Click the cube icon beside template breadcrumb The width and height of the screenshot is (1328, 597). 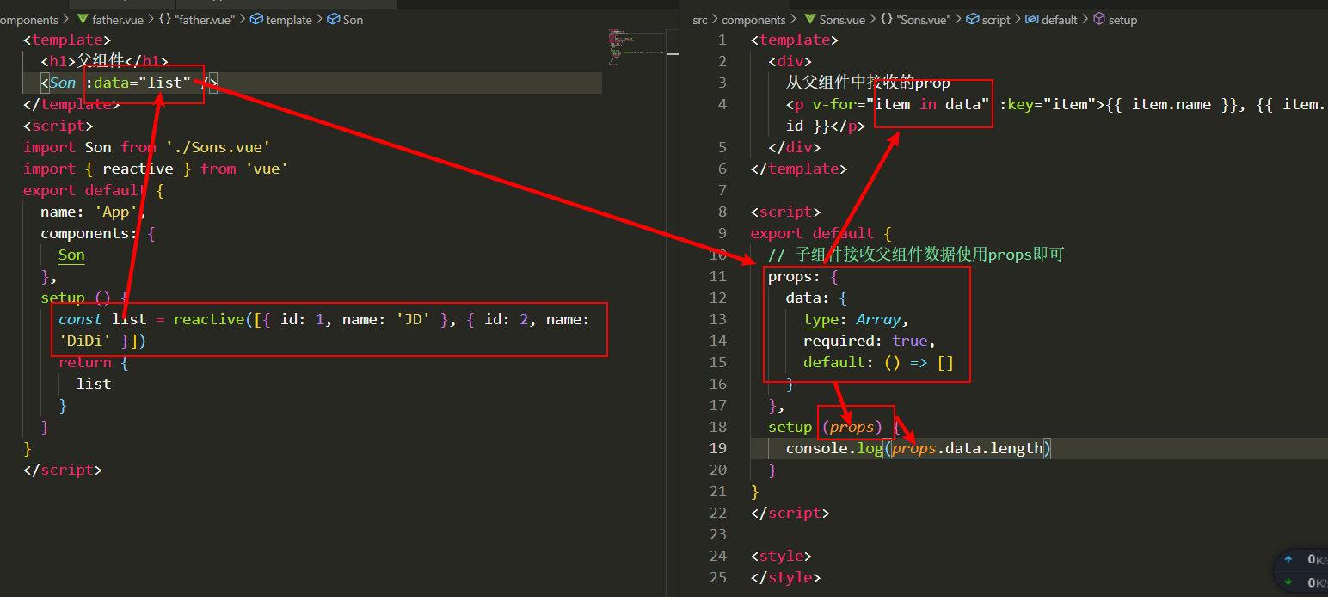point(255,19)
